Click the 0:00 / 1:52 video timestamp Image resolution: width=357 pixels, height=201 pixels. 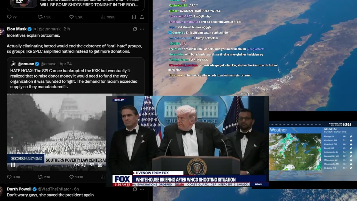(x=84, y=165)
